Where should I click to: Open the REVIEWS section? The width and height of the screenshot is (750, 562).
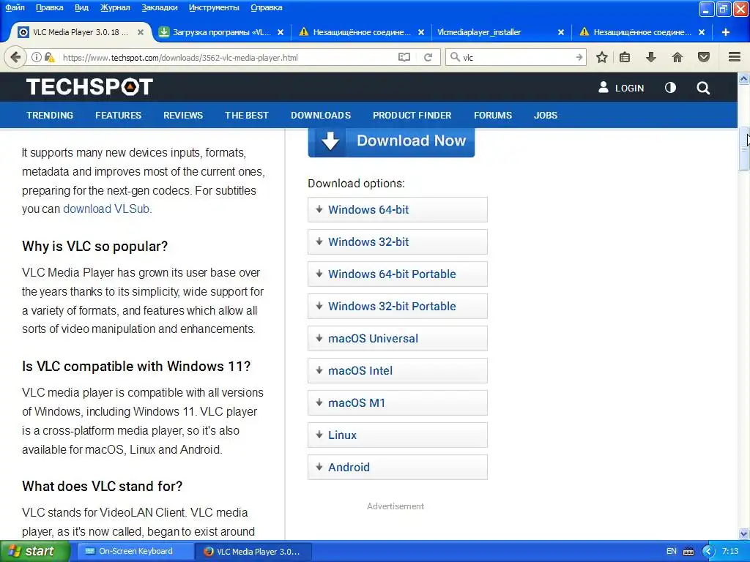183,115
